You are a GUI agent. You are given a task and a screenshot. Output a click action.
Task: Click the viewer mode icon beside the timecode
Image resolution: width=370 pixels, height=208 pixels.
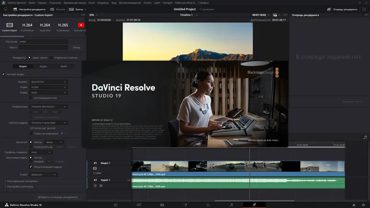275,15
